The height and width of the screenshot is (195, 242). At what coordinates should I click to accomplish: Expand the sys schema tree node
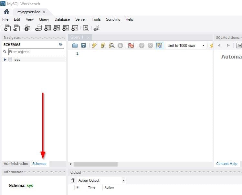point(5,60)
